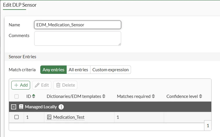Choose the Custom expression match criteria
Screen dimensions: 220x137
[110, 70]
